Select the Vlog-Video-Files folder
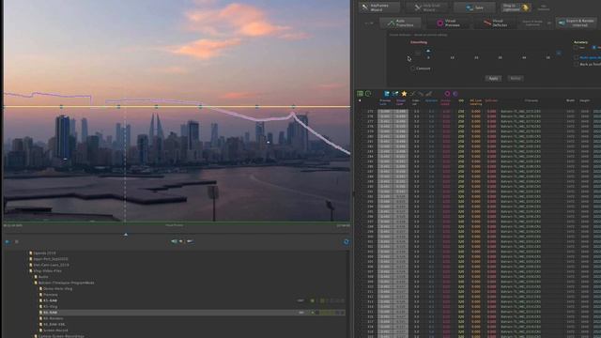The image size is (601, 338). 47,271
